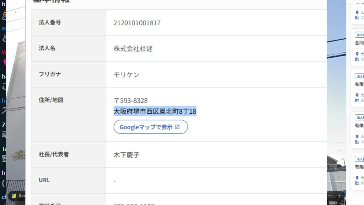
Task: Zoom out with the minus icon
Action: pyautogui.click(x=330, y=196)
